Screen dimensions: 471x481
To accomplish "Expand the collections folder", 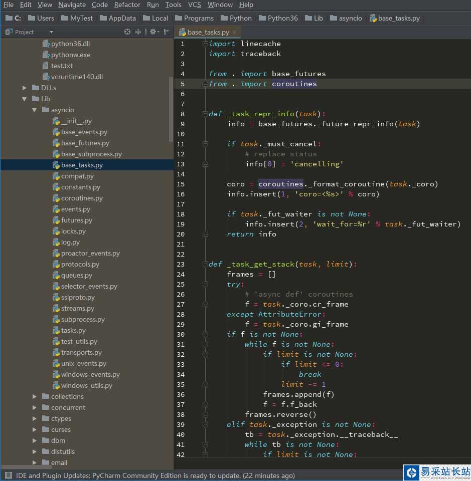I will [35, 396].
